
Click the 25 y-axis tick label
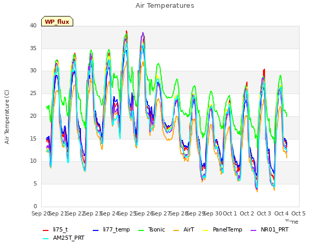click(x=33, y=93)
